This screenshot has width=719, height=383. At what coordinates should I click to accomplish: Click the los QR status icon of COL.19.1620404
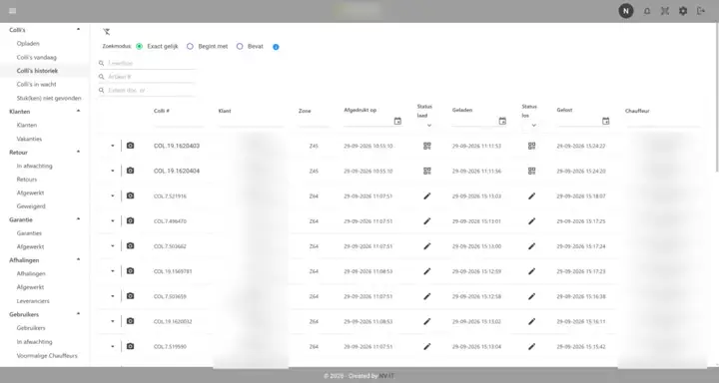(x=532, y=171)
